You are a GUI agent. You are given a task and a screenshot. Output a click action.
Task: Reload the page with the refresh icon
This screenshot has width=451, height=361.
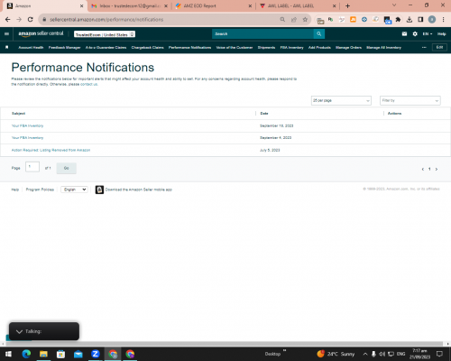31,20
